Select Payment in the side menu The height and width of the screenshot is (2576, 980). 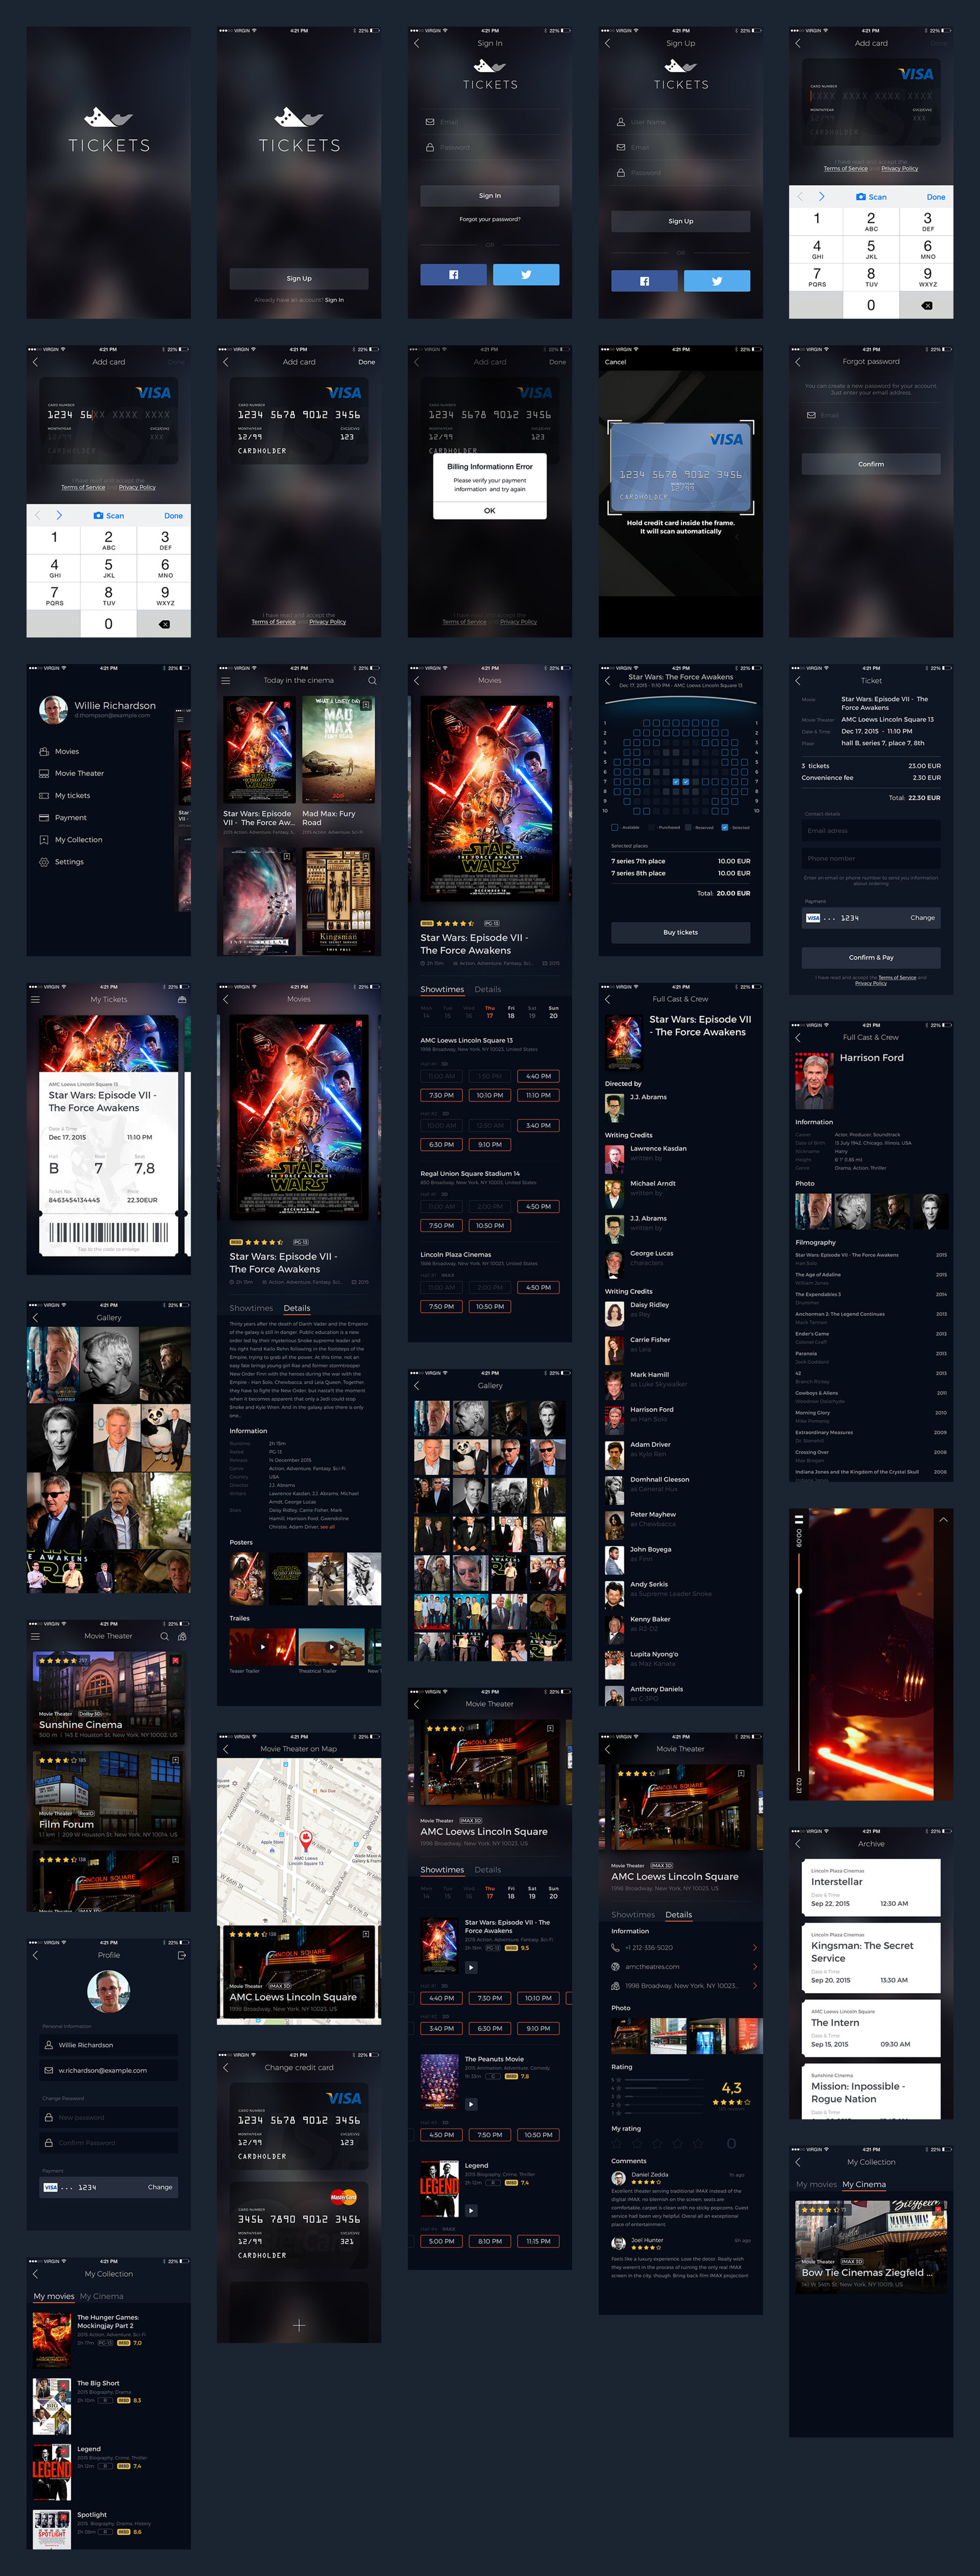[70, 818]
